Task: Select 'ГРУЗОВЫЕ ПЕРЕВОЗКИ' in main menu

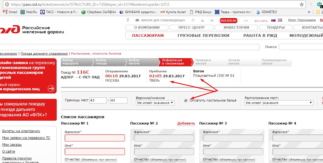Action: (203, 35)
